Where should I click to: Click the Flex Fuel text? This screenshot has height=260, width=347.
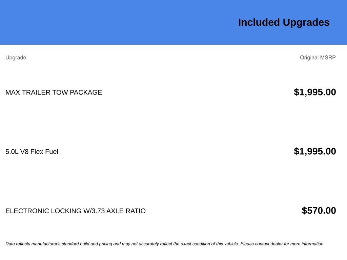coord(44,152)
